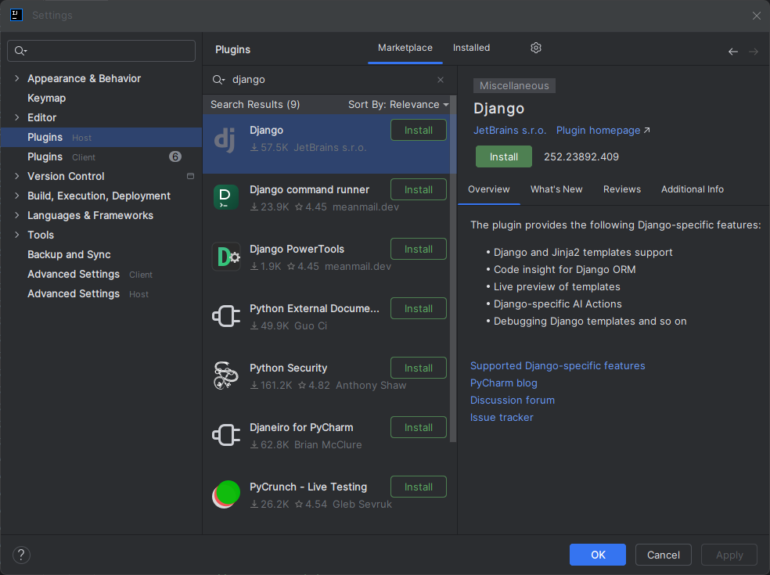Click the Apply button
Viewport: 770px width, 575px height.
tap(729, 555)
